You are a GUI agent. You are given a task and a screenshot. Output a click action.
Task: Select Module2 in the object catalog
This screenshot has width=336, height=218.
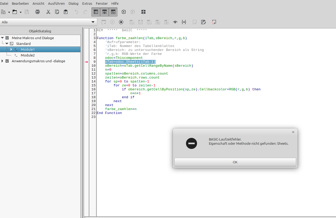(x=28, y=55)
